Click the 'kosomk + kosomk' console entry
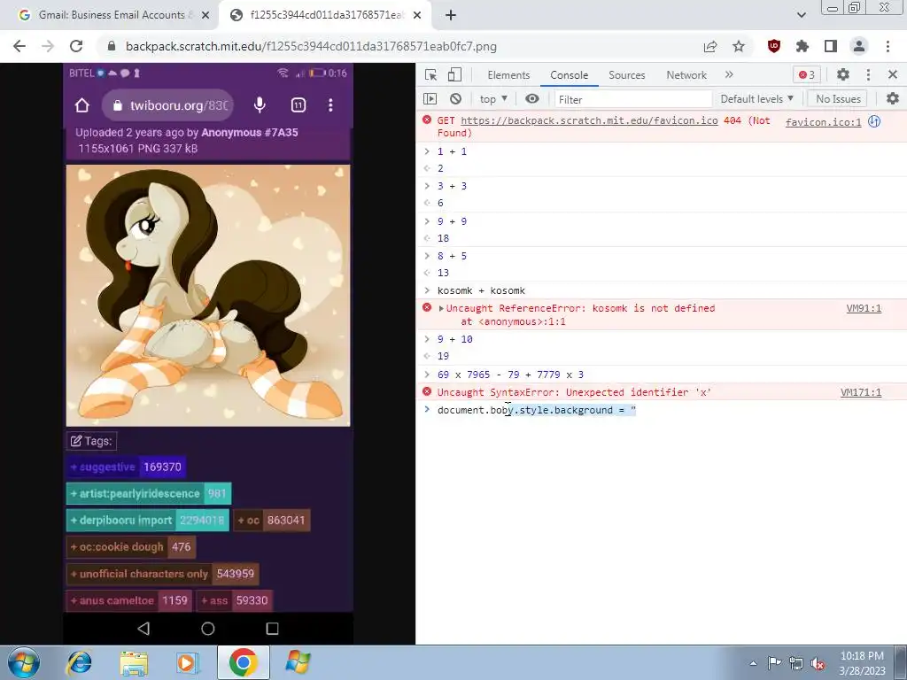The width and height of the screenshot is (907, 680). 481,290
